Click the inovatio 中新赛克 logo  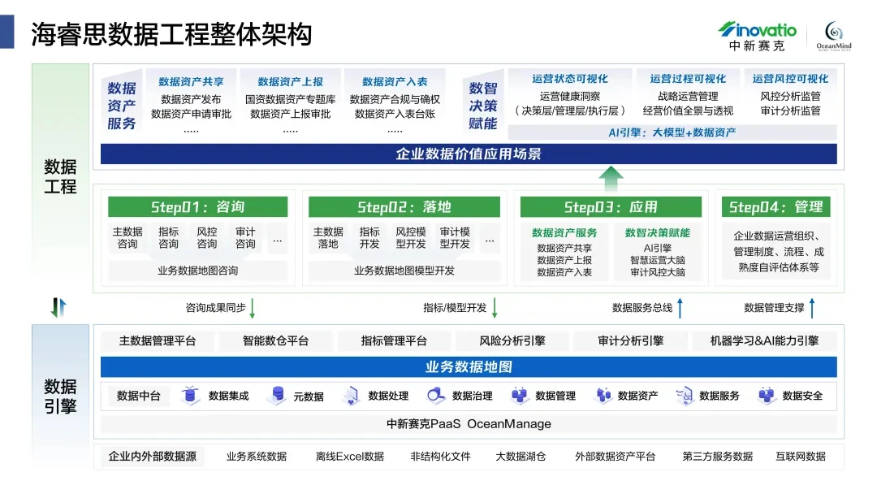758,37
